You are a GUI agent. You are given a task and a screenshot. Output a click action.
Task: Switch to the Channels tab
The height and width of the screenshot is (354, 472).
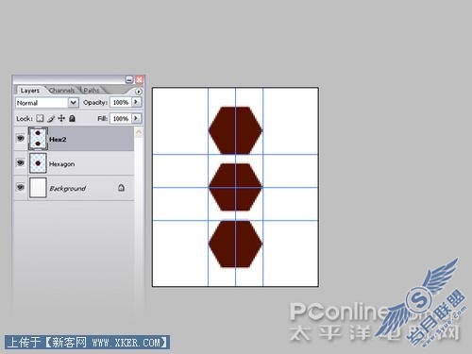(62, 91)
